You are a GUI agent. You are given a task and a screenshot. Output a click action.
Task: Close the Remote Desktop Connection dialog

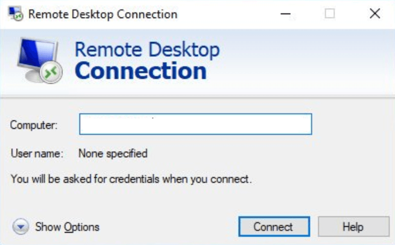pyautogui.click(x=375, y=14)
